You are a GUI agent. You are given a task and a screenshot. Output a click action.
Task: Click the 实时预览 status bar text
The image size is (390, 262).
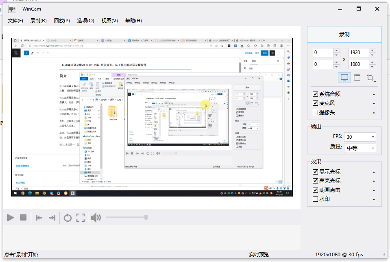(x=259, y=255)
